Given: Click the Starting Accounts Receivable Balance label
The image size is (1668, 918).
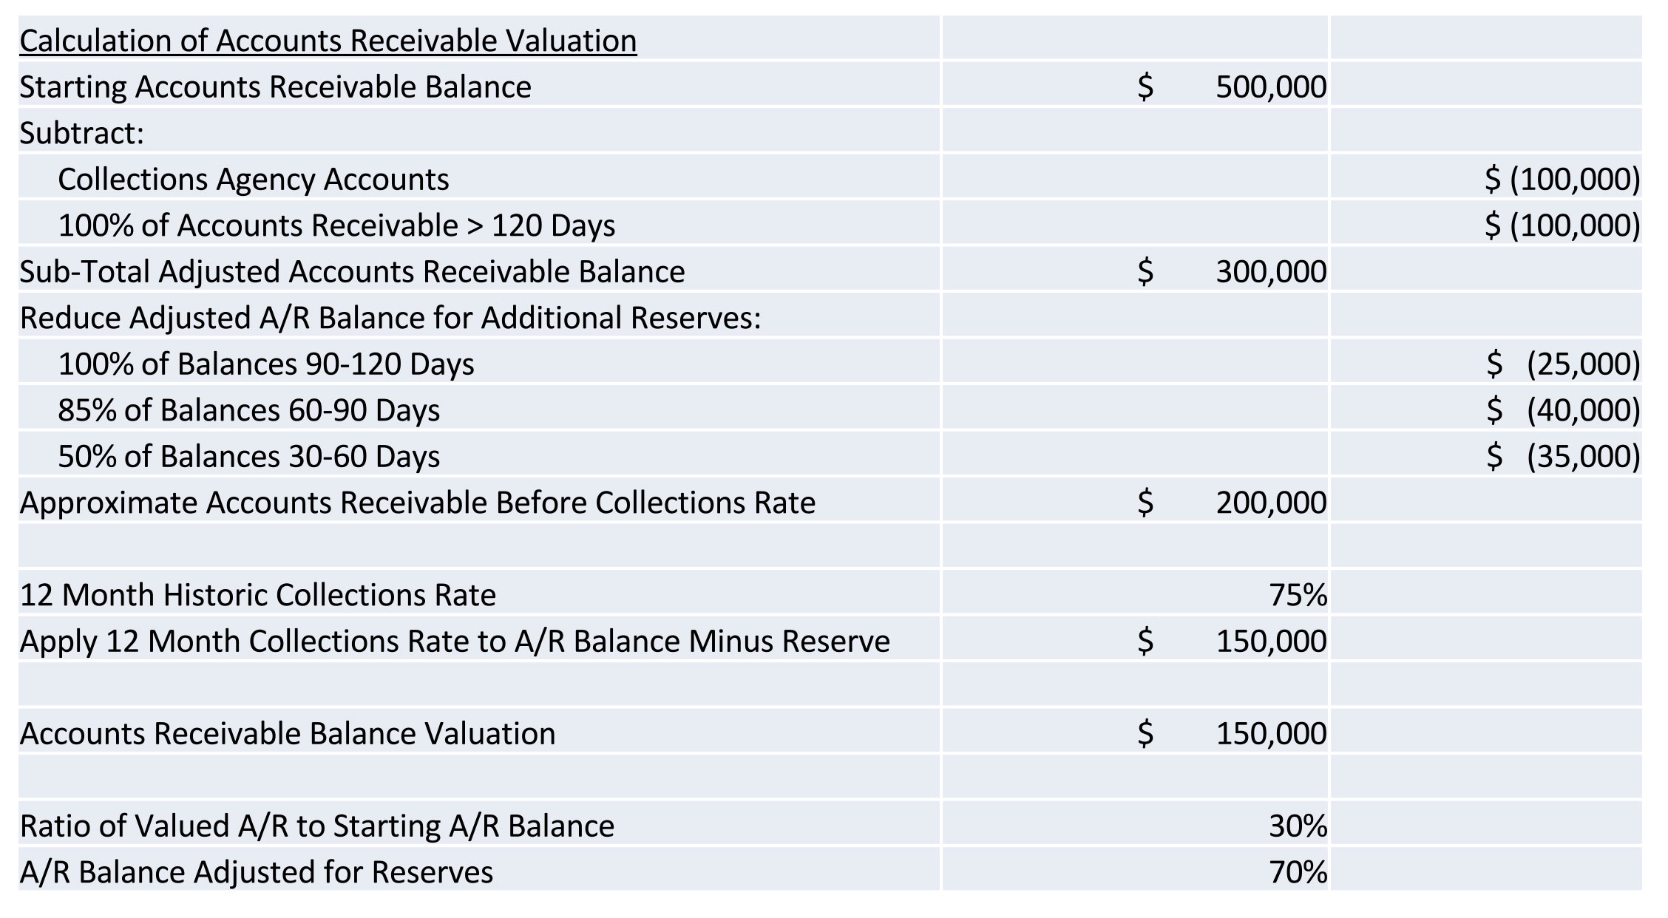Looking at the screenshot, I should point(275,86).
